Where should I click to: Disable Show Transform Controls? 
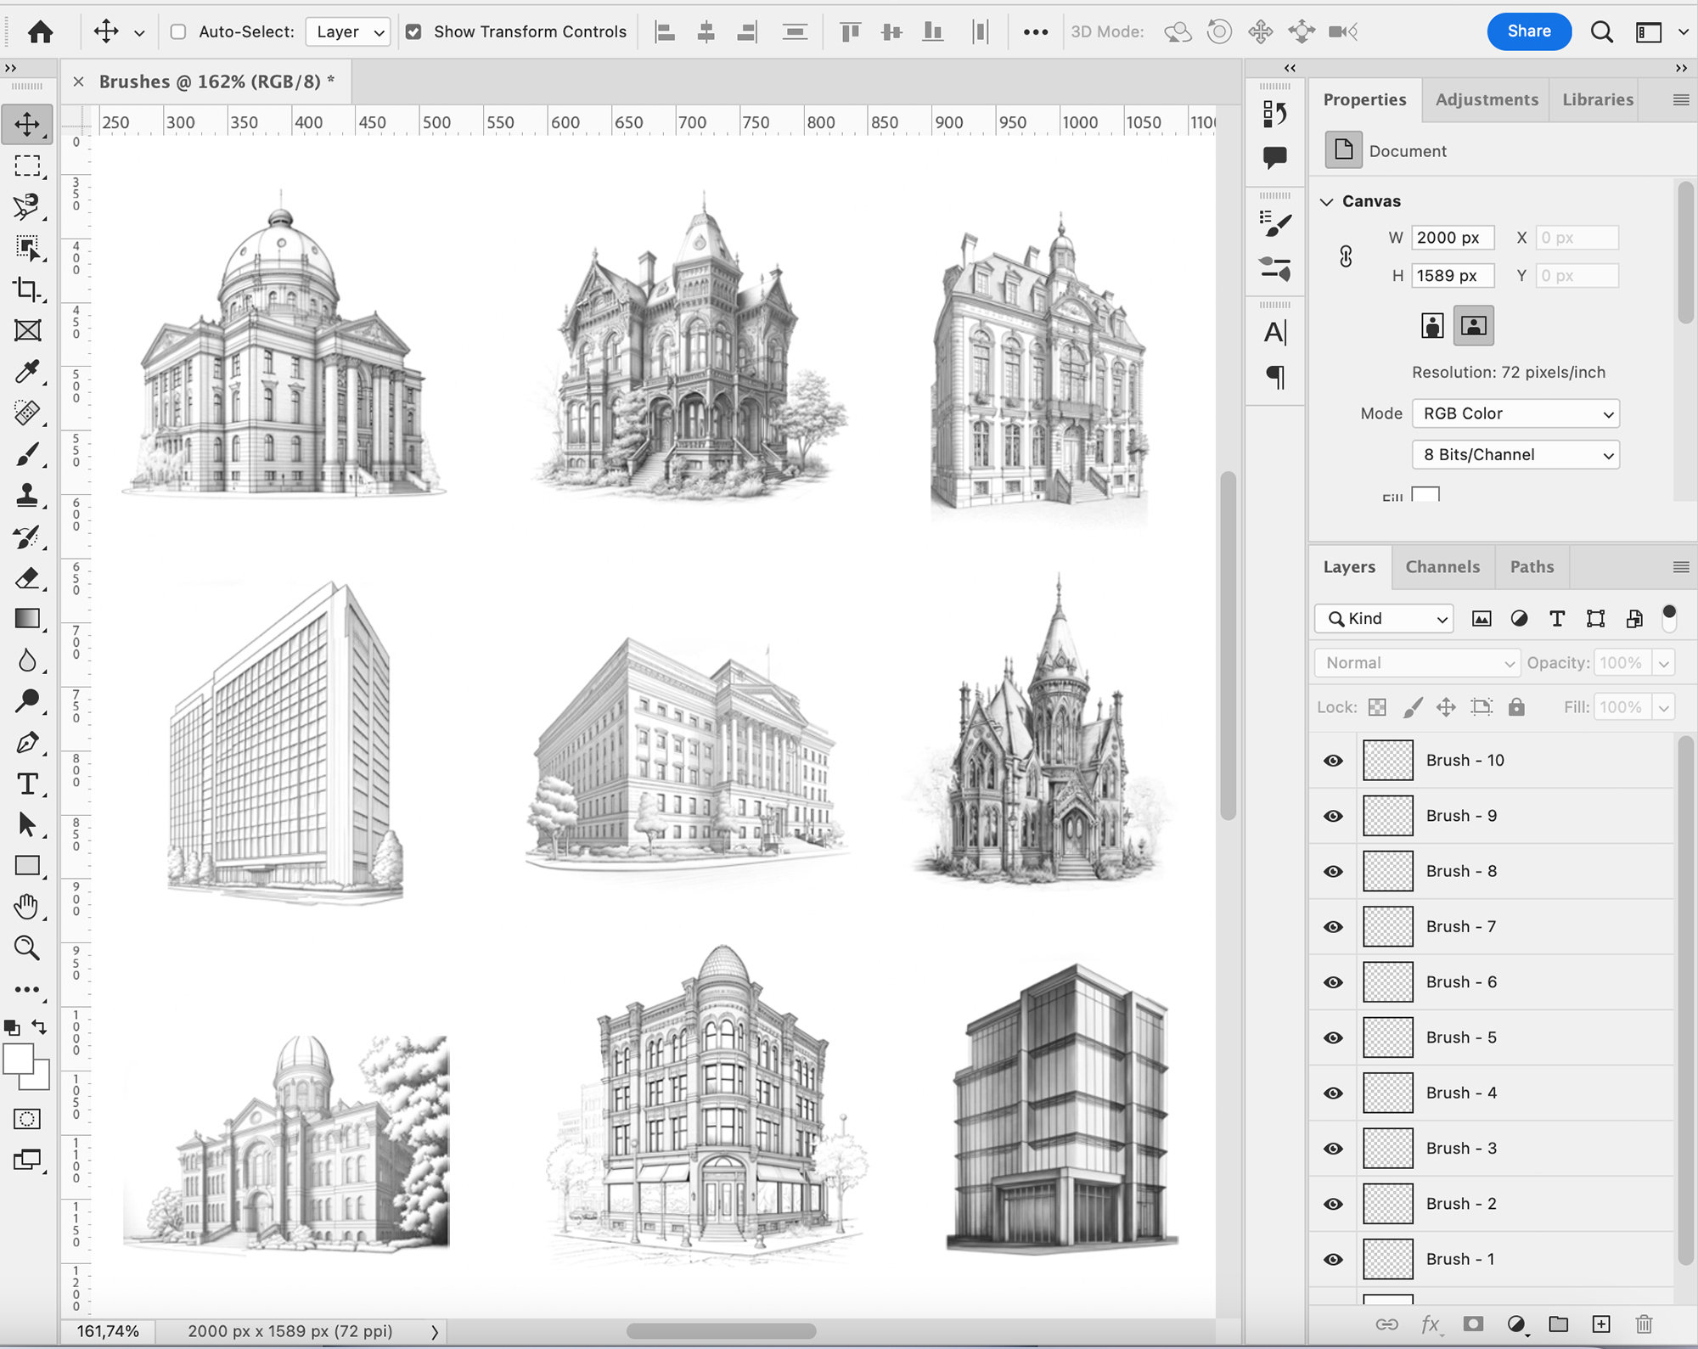click(x=413, y=31)
